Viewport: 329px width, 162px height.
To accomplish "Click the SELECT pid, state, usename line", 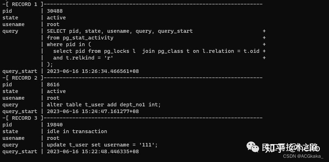I will [x=120, y=31].
